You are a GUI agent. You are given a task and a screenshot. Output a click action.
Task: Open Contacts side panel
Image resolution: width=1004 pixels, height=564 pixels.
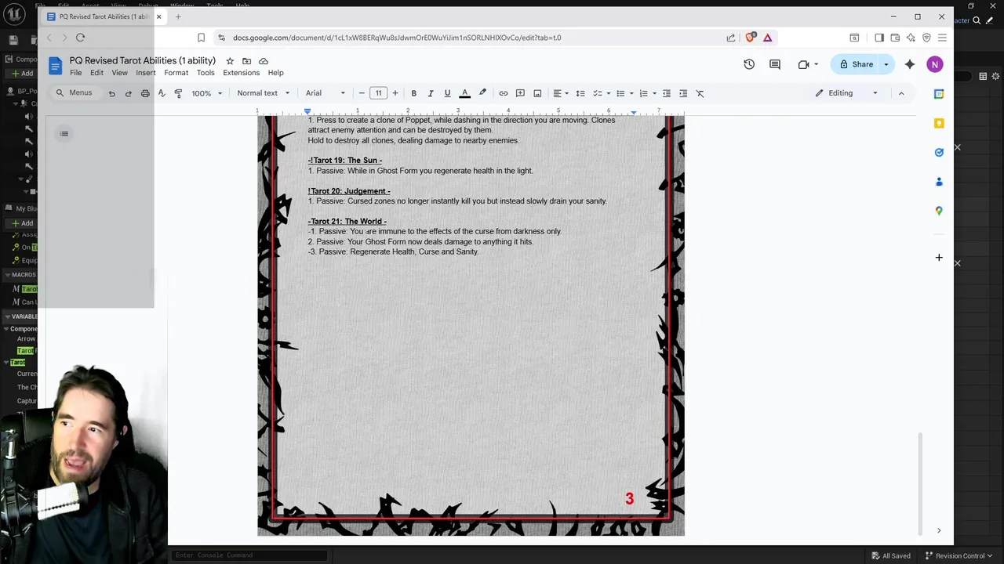939,182
